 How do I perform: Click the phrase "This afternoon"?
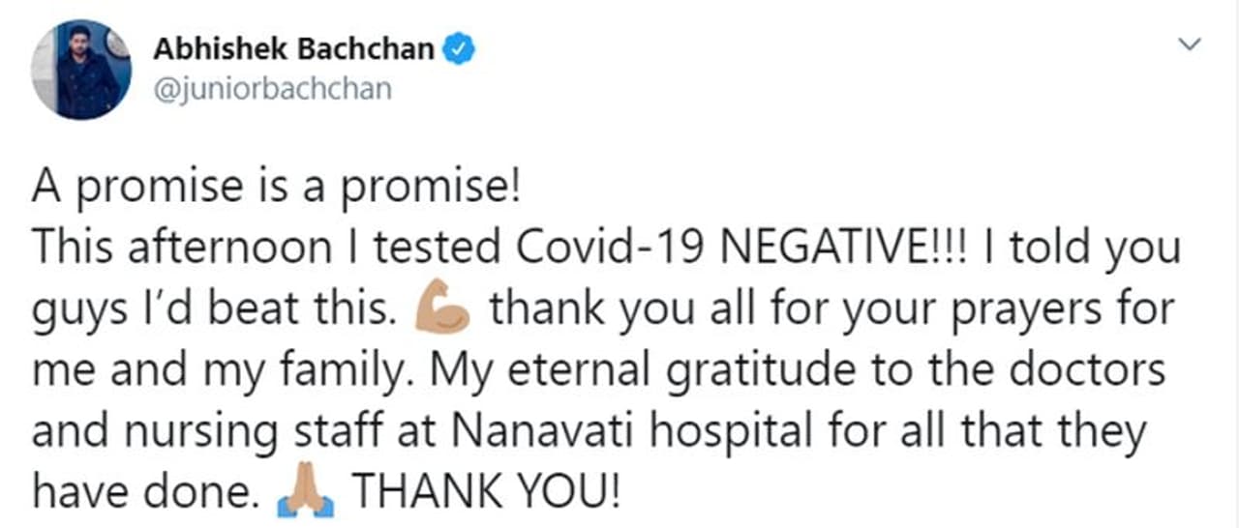[x=181, y=249]
